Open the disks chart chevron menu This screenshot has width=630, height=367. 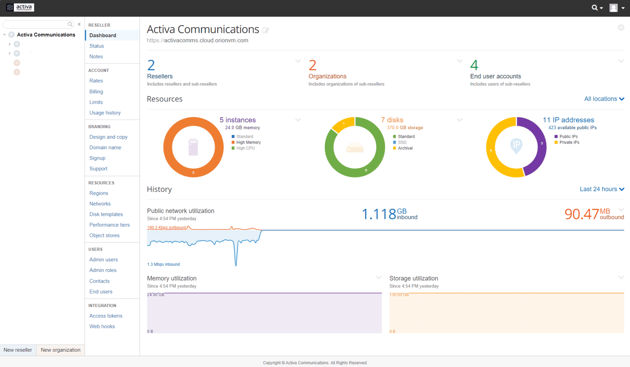tap(460, 120)
